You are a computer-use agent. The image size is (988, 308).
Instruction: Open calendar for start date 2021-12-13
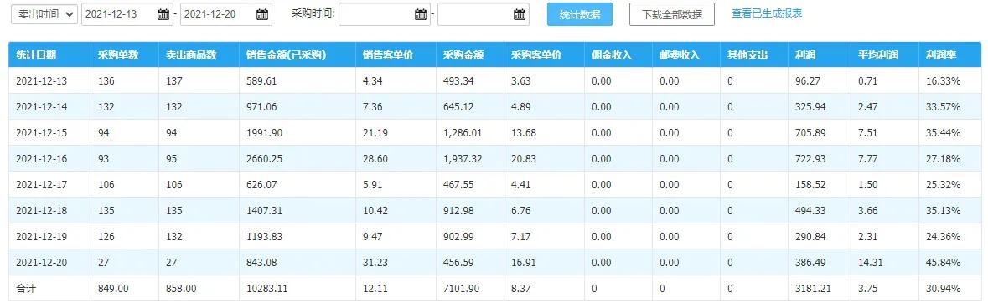163,14
